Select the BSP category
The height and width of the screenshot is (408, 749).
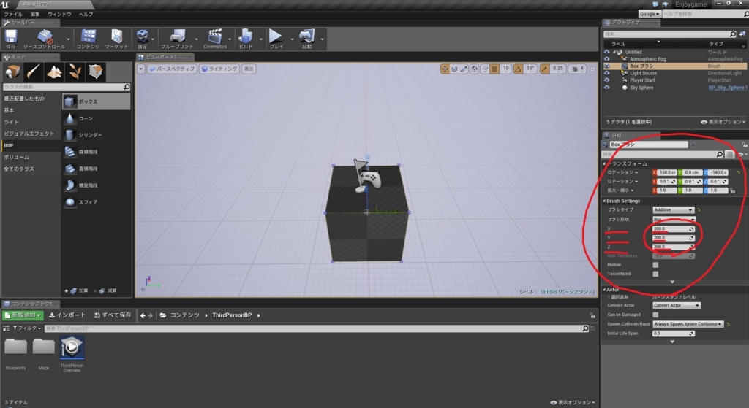coord(31,145)
